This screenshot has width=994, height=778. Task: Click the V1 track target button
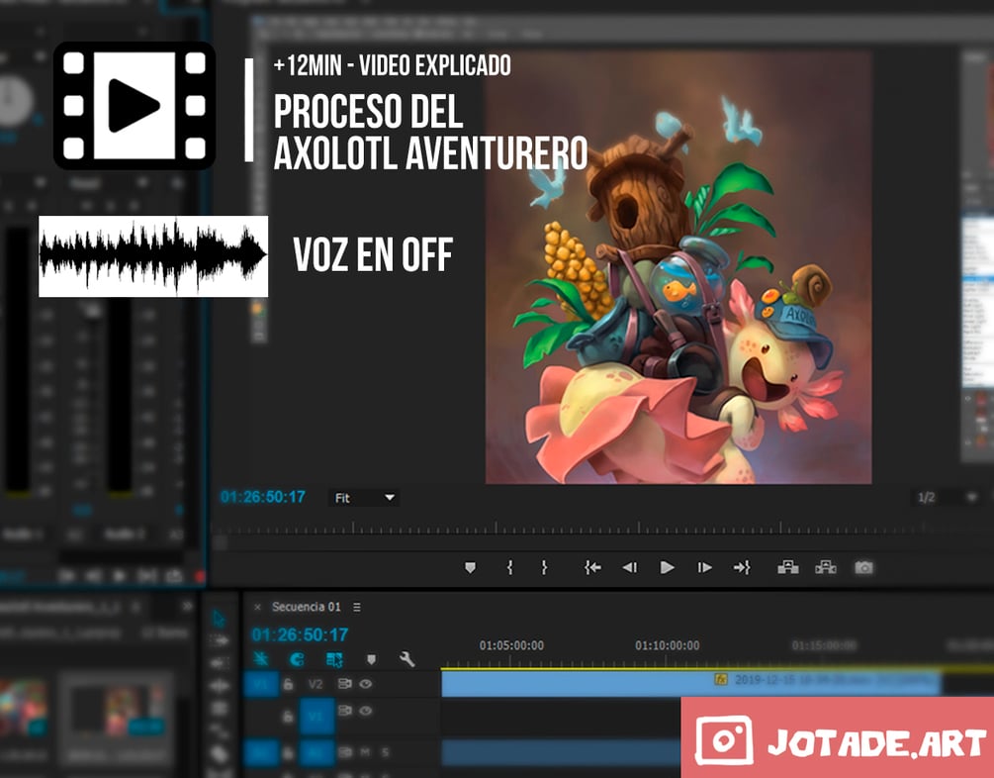[316, 717]
